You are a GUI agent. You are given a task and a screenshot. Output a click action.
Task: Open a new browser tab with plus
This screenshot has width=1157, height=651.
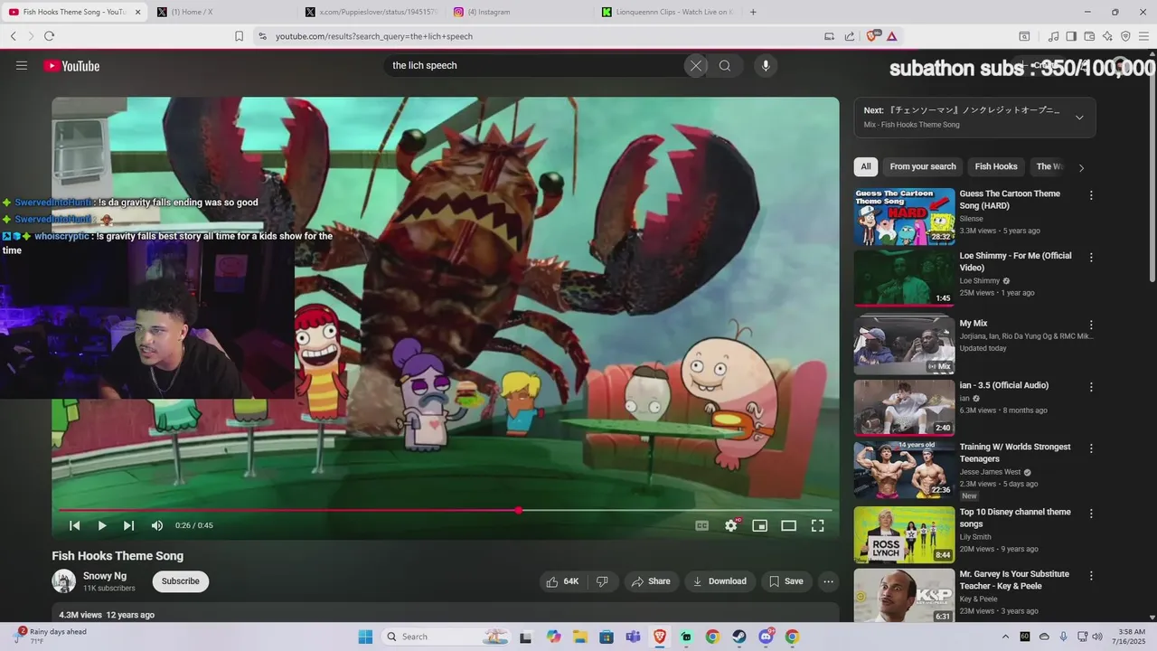tap(753, 12)
